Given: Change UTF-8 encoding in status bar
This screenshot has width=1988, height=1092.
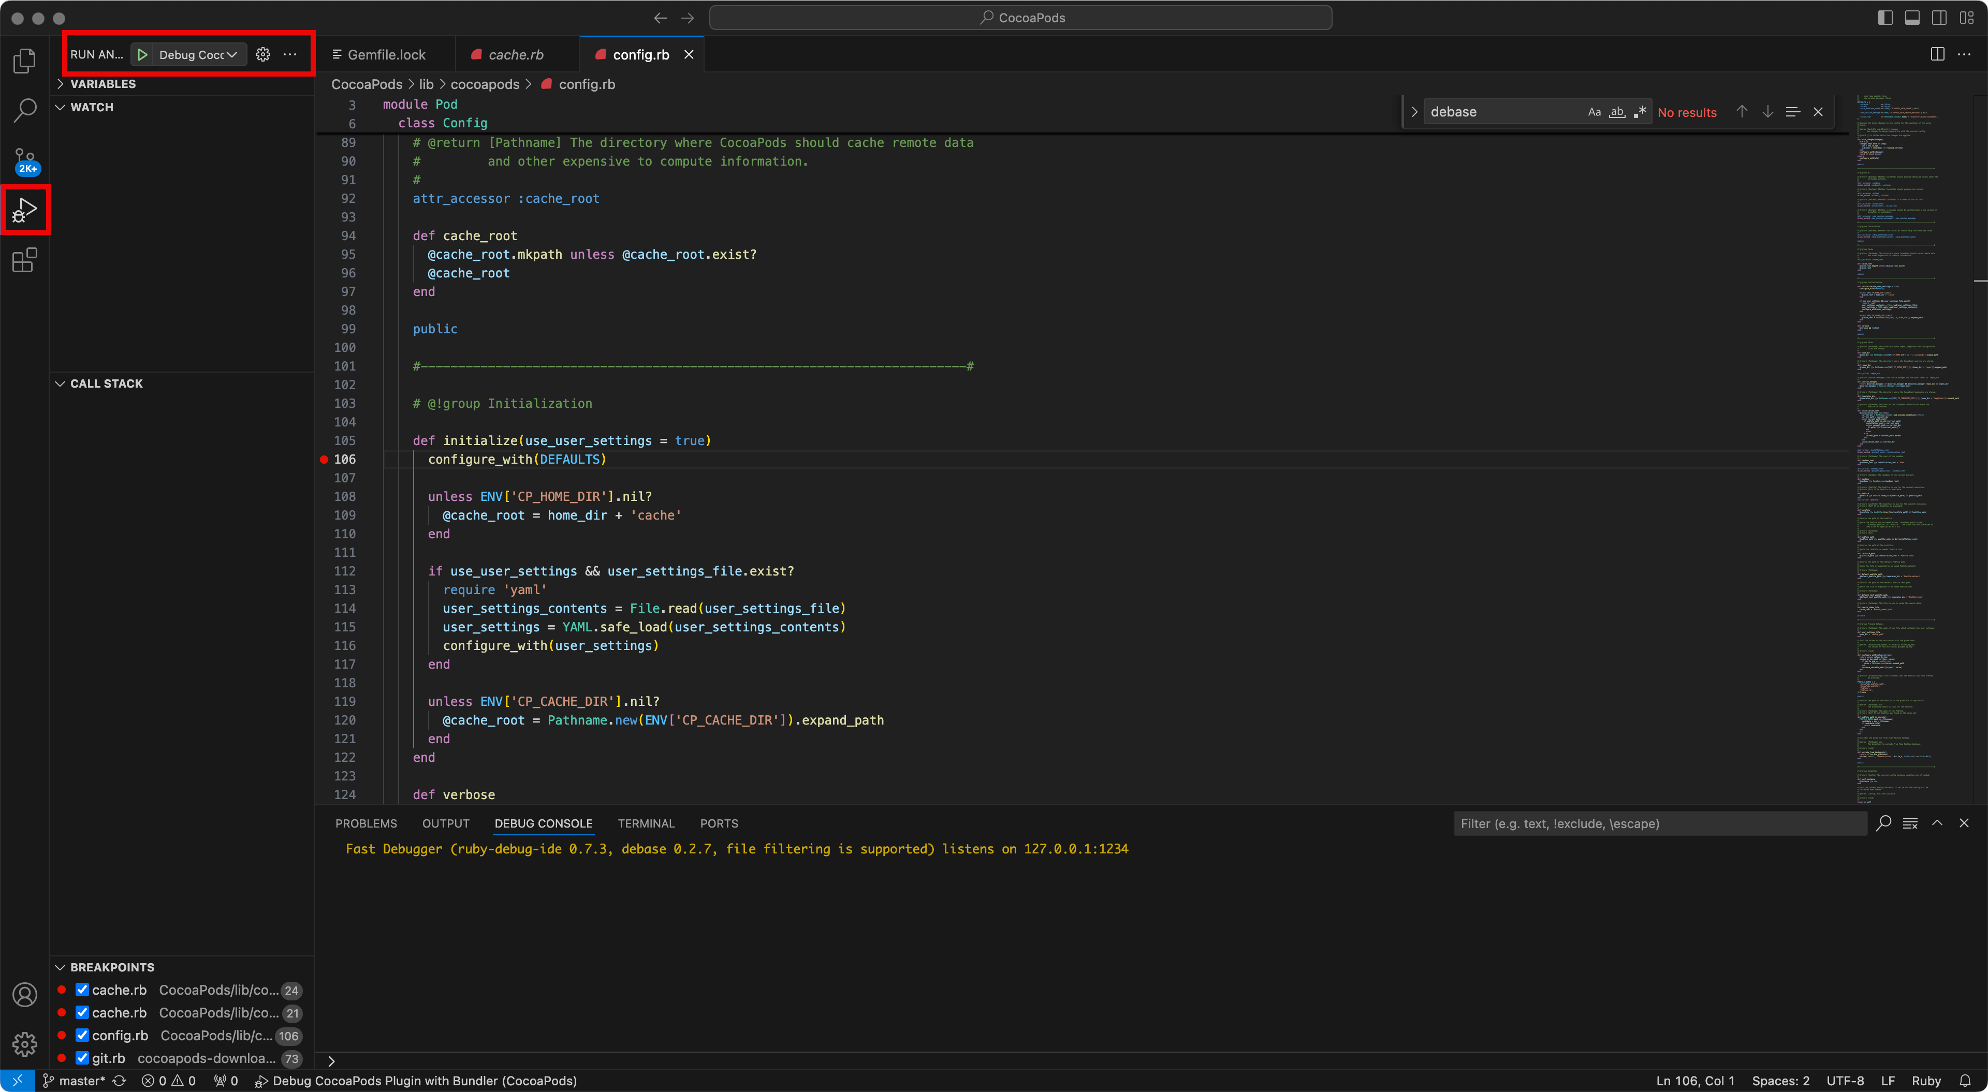Looking at the screenshot, I should [1845, 1081].
